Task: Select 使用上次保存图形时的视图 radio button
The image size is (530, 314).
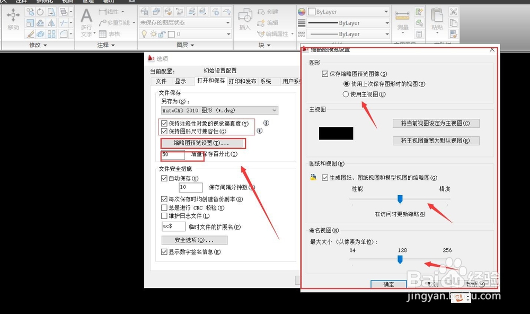Action: tap(347, 84)
